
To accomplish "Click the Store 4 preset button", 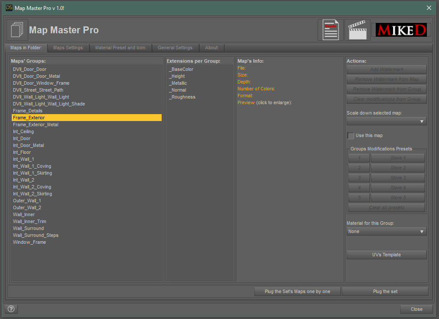I will pos(398,188).
